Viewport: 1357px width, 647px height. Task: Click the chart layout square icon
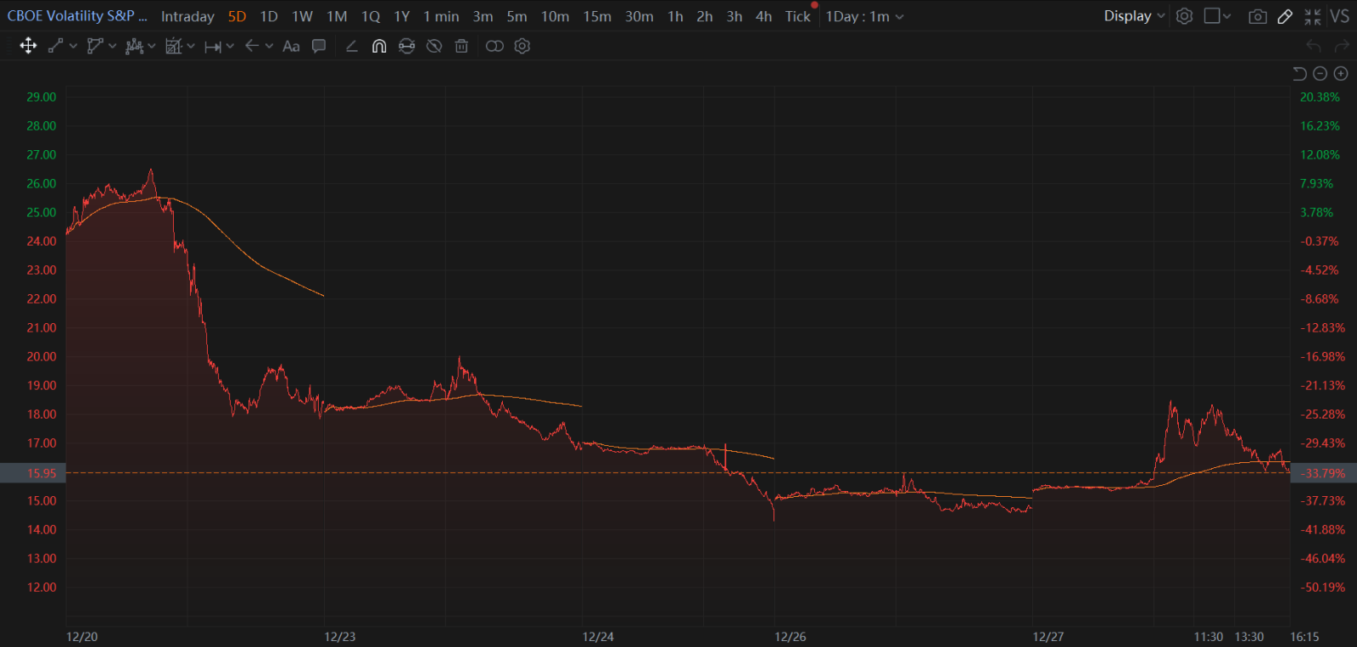[1212, 16]
